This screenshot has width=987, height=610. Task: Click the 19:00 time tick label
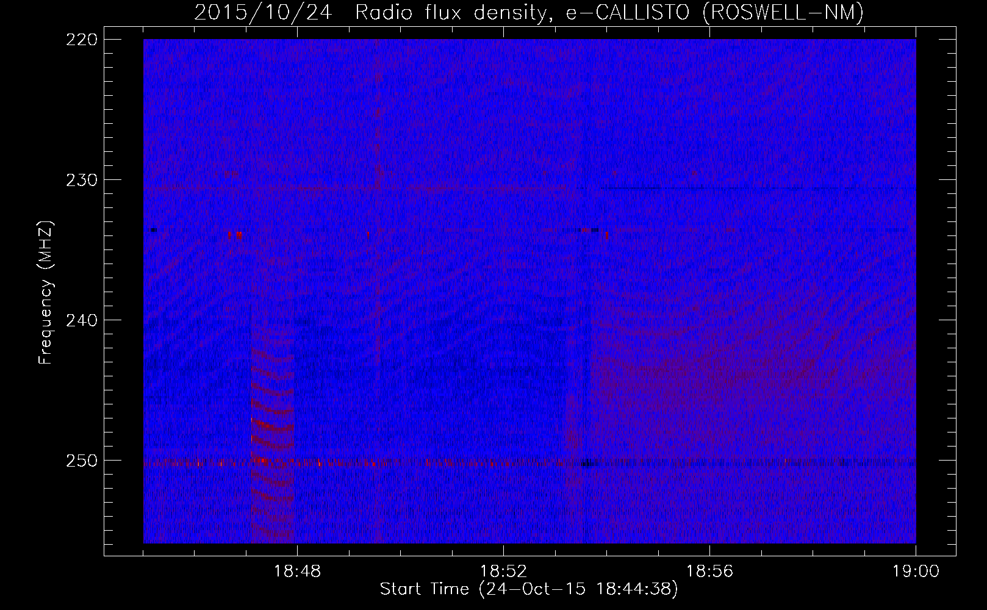click(x=916, y=572)
